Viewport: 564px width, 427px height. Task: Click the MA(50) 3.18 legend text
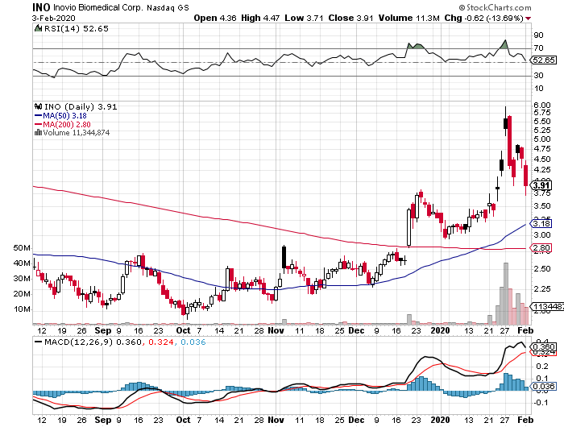coord(64,116)
